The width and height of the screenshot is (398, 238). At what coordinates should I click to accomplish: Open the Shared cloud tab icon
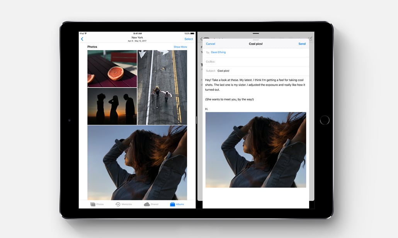147,204
